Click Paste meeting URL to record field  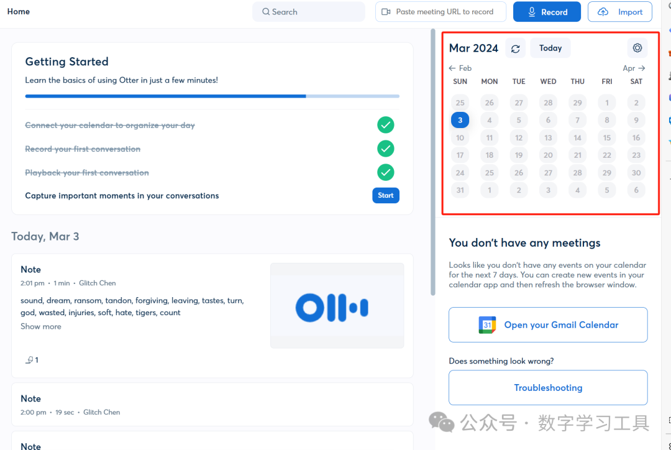pyautogui.click(x=440, y=12)
